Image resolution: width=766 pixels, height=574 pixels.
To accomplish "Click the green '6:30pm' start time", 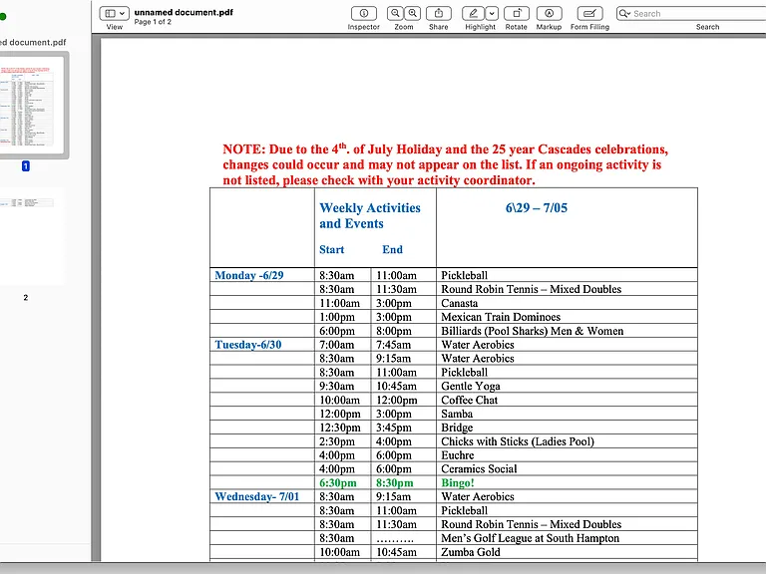I will click(338, 482).
